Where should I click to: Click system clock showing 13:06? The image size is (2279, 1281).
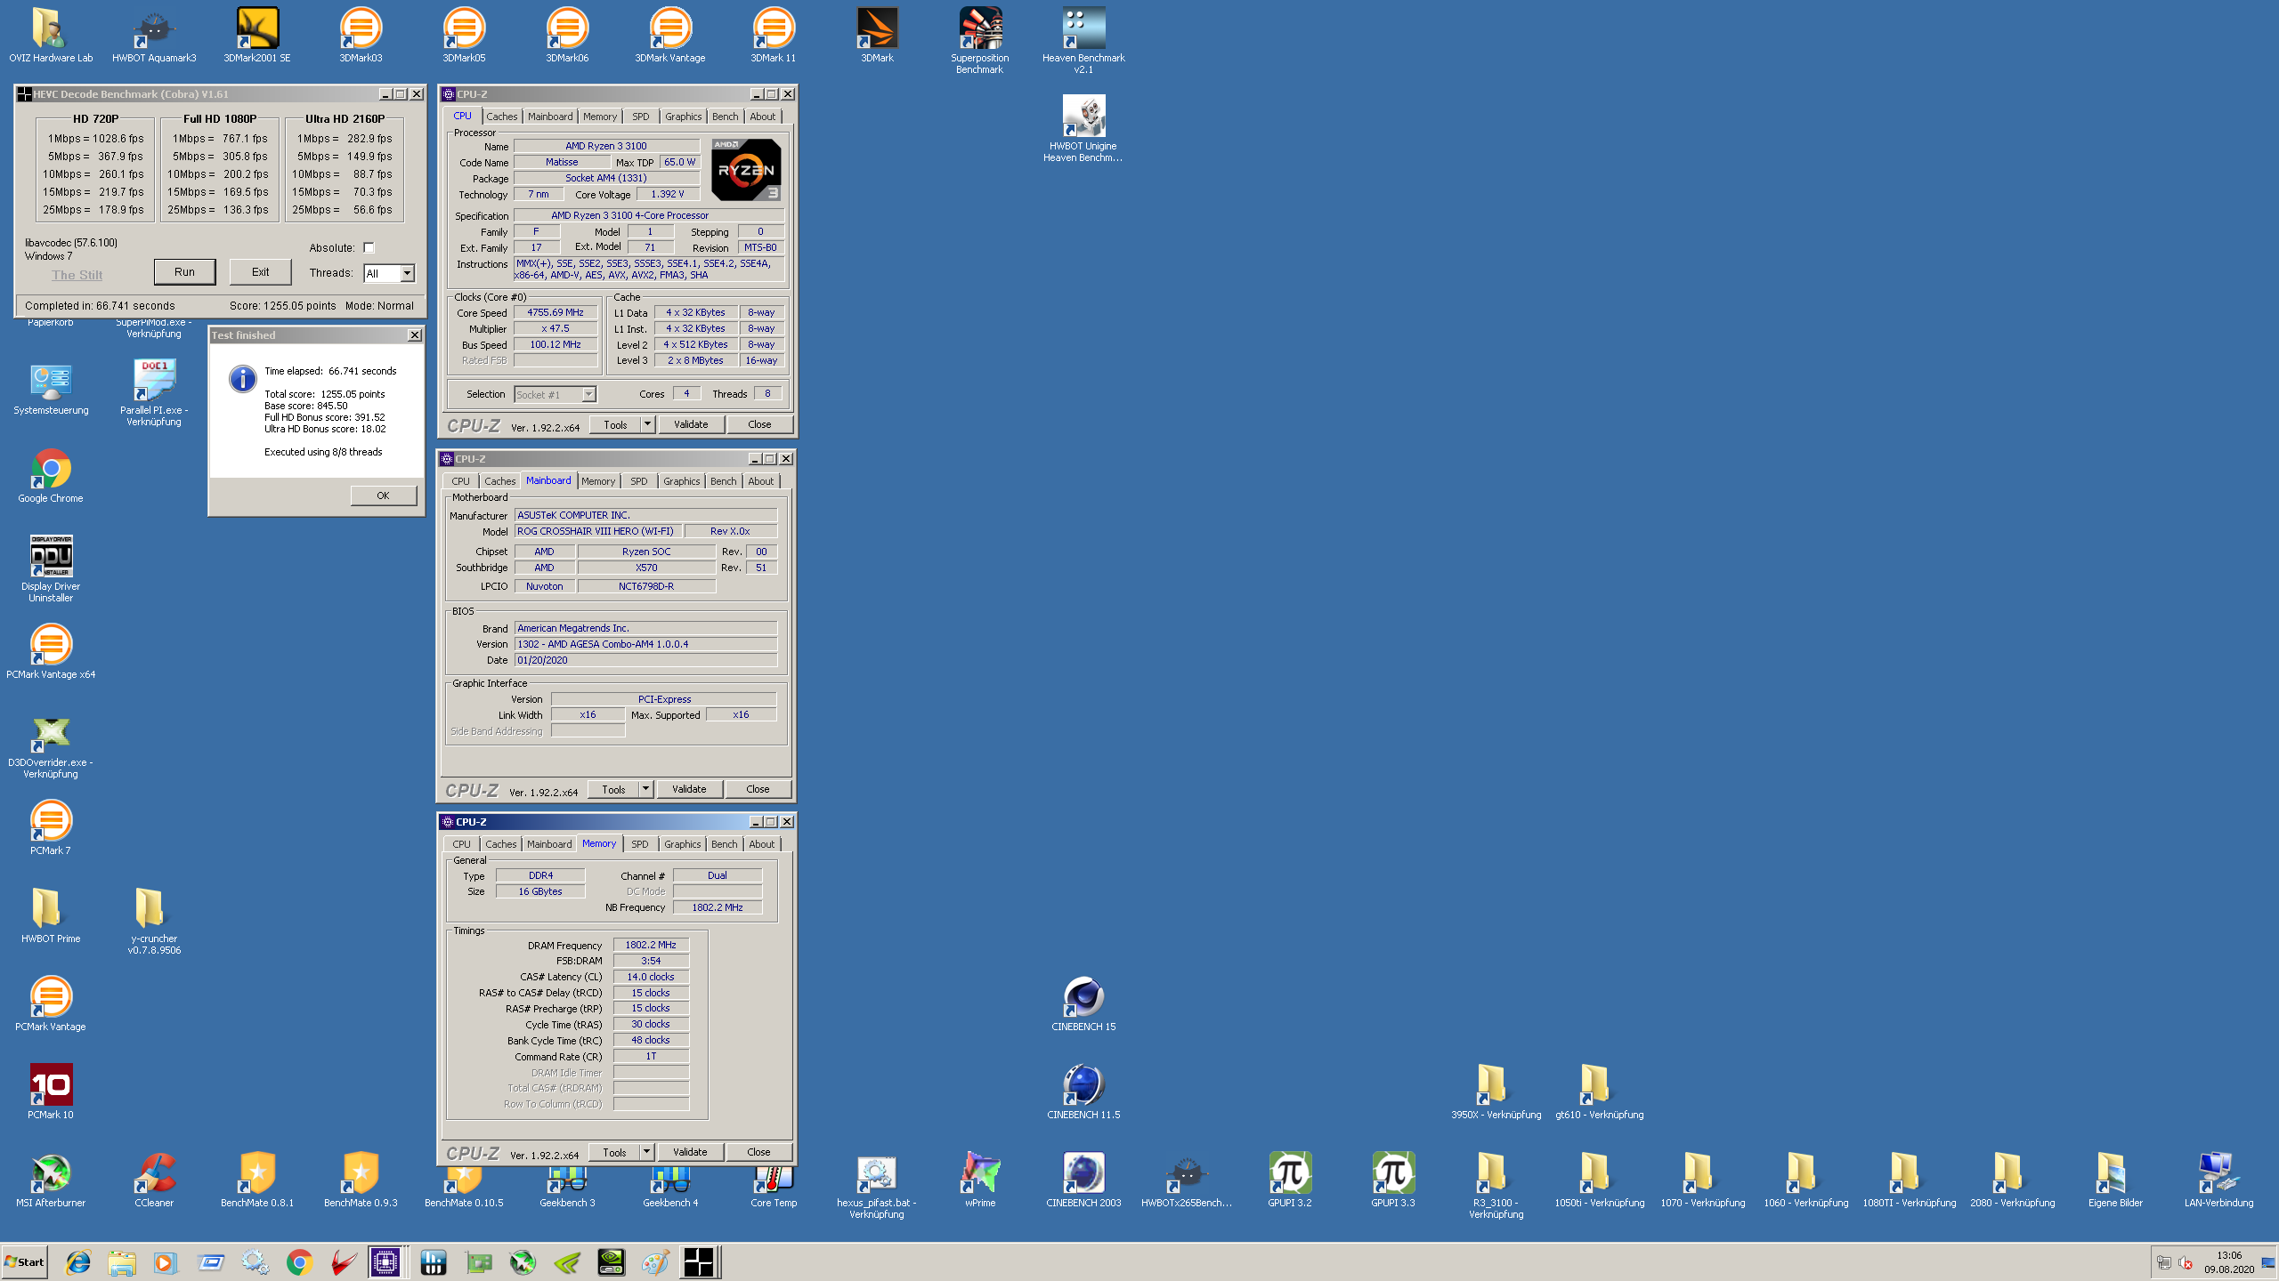[2229, 1255]
